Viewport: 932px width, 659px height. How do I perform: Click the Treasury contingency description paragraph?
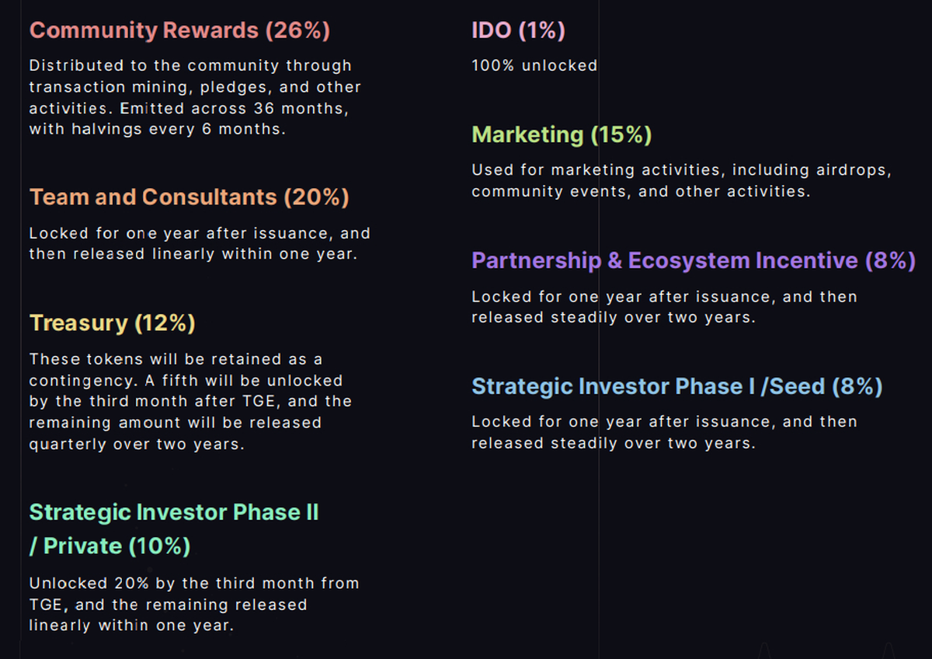pyautogui.click(x=190, y=402)
